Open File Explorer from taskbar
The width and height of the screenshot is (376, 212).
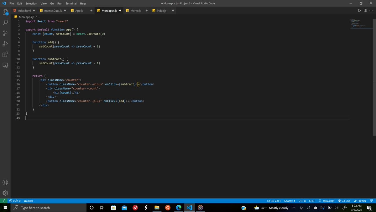157,208
